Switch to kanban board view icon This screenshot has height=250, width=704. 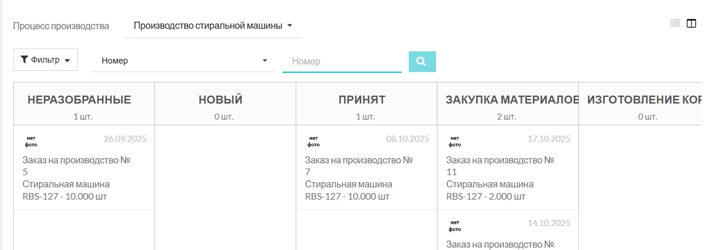[691, 23]
